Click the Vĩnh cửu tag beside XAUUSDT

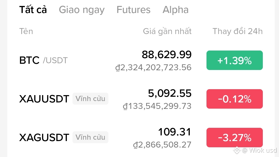click(x=90, y=99)
